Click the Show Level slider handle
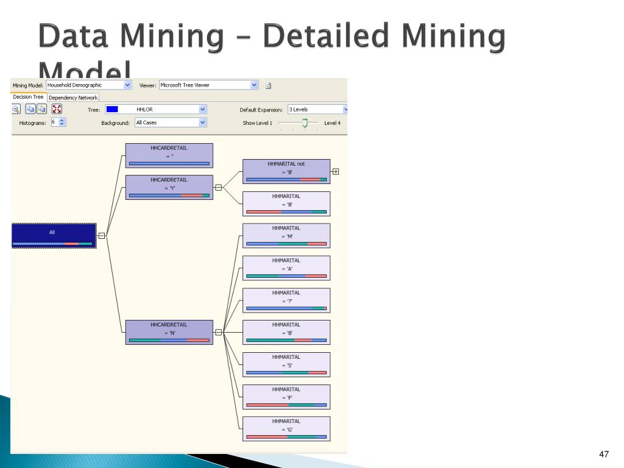Screen dimensions: 624x468 click(305, 122)
